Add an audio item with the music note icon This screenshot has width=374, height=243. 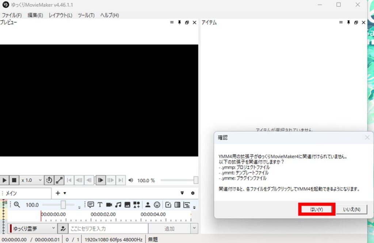click(118, 205)
